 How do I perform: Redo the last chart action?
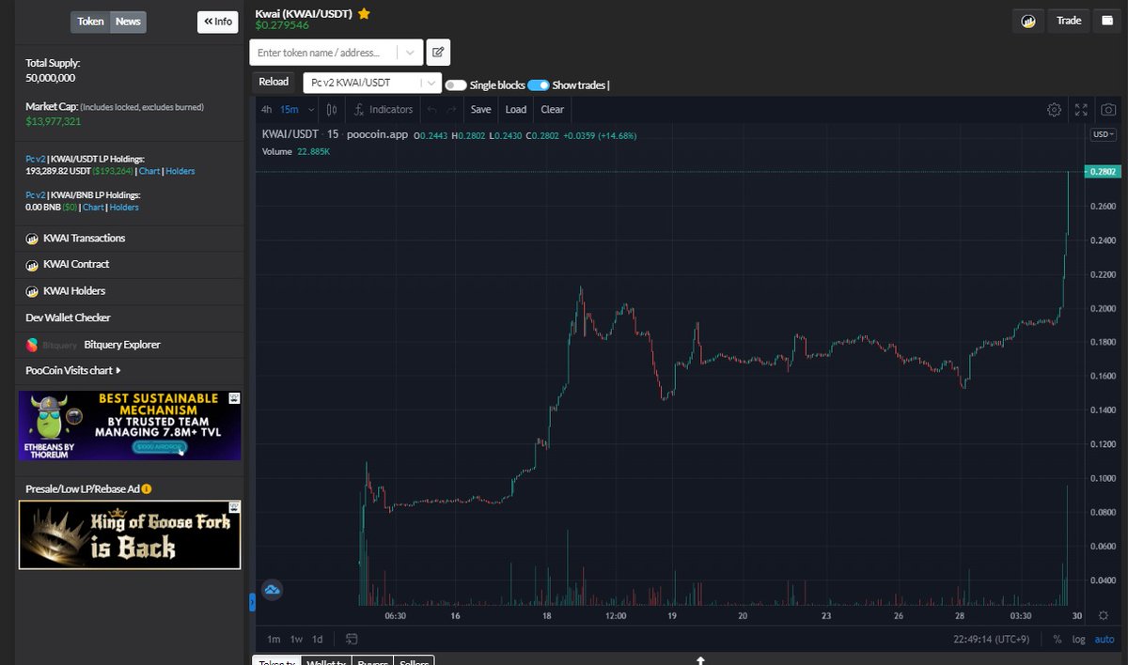pyautogui.click(x=451, y=109)
